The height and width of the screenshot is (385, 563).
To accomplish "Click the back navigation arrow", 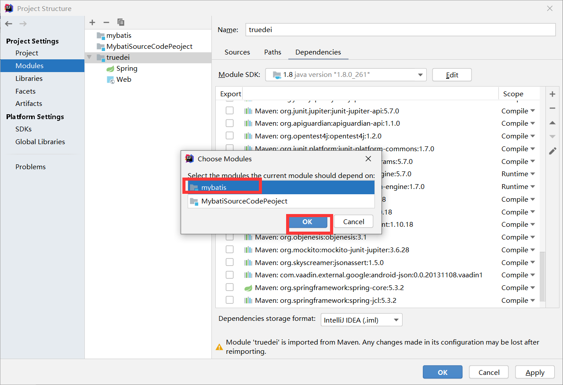I will 9,24.
